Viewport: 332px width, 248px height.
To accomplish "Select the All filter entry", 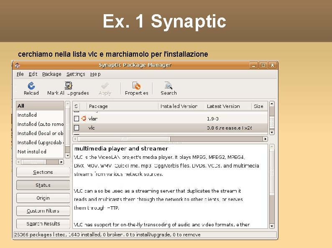I will point(40,106).
